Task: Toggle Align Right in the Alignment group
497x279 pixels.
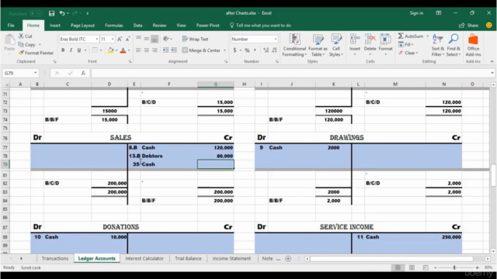Action: click(x=155, y=50)
